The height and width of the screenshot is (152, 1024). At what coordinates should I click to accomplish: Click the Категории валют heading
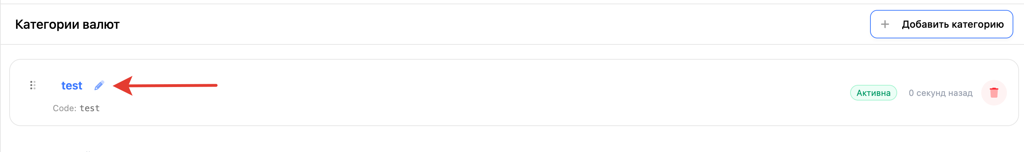point(67,25)
